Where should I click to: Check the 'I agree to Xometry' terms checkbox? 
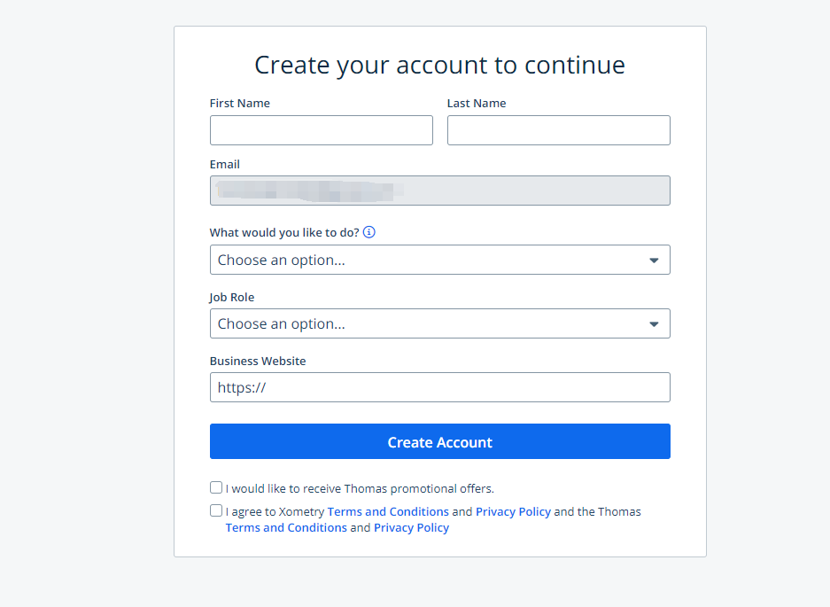(216, 510)
